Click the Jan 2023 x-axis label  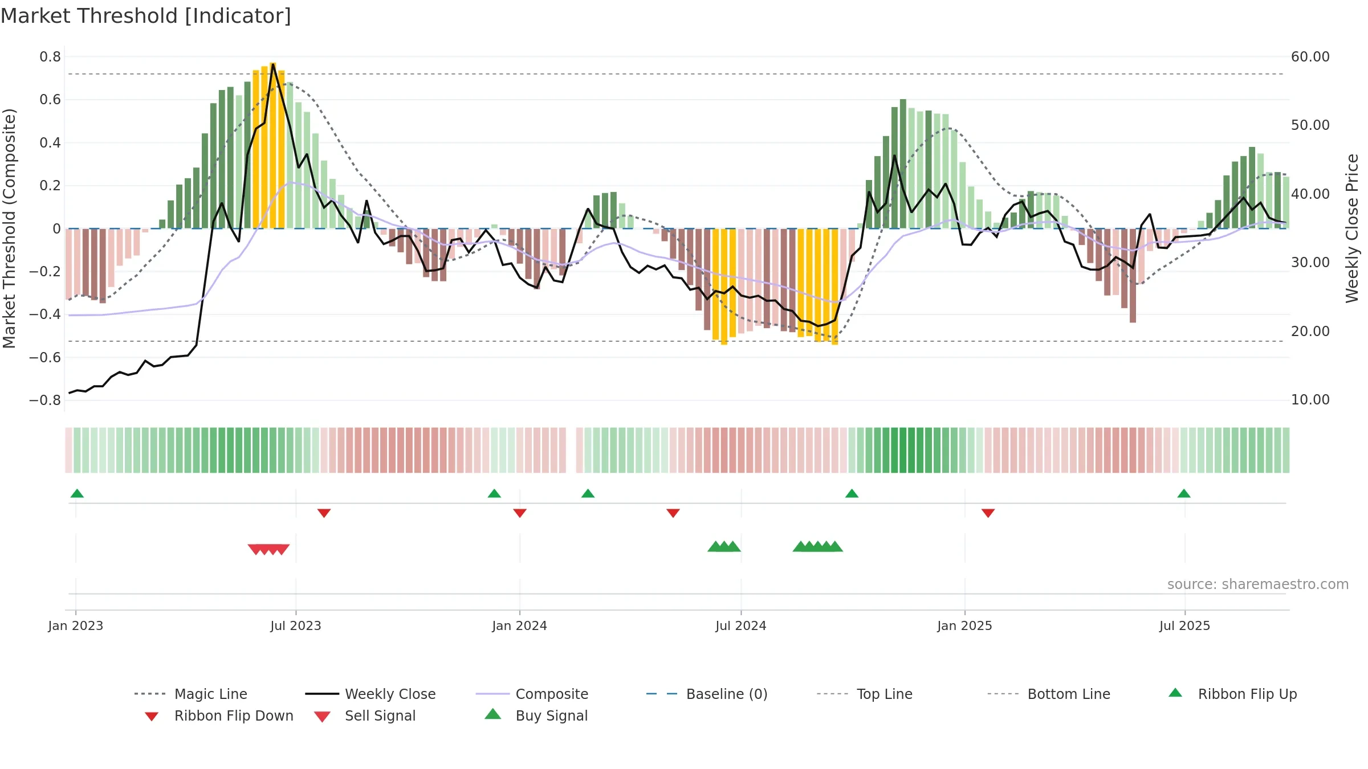[76, 625]
